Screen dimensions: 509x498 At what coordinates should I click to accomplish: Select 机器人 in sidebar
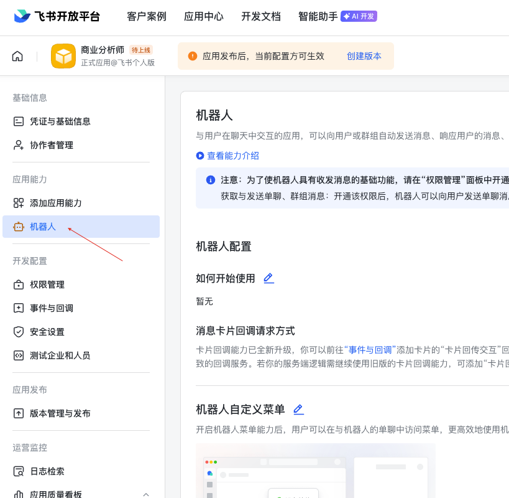coord(81,227)
